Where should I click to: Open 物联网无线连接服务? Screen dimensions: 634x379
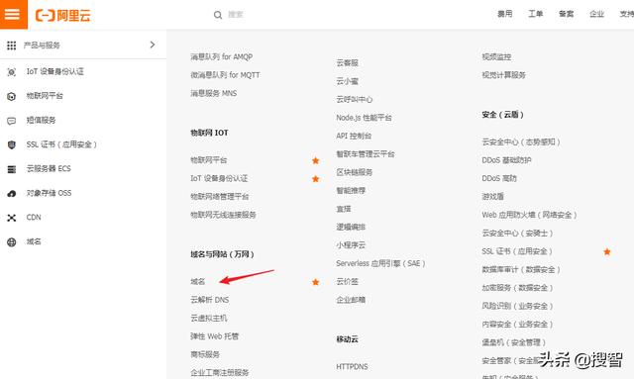pyautogui.click(x=223, y=215)
